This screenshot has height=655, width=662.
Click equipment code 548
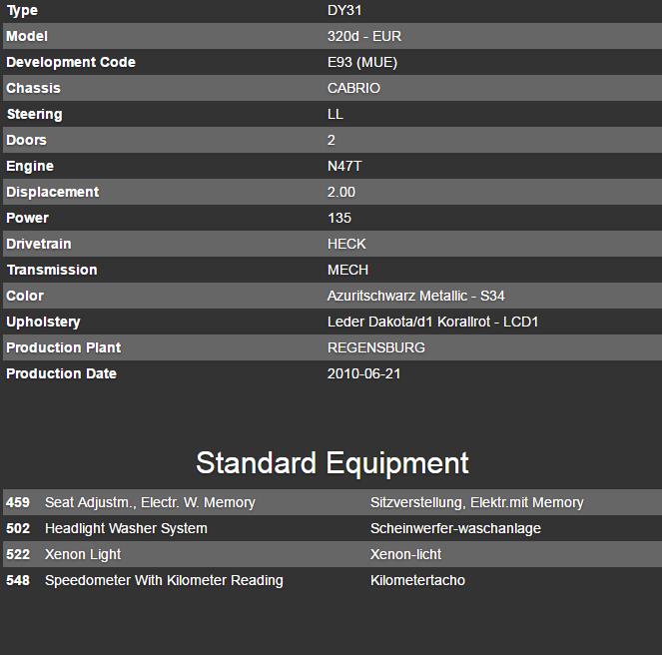click(18, 581)
